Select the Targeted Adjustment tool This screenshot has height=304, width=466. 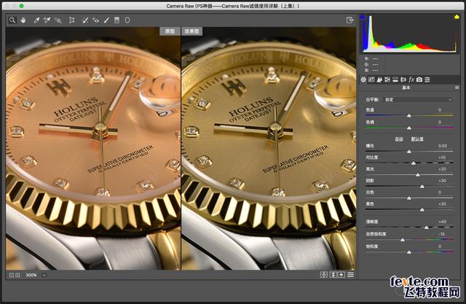58,20
